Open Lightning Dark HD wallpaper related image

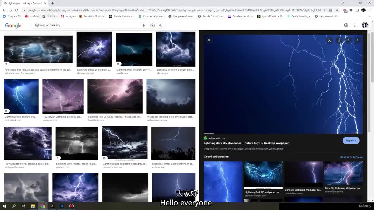click(263, 175)
